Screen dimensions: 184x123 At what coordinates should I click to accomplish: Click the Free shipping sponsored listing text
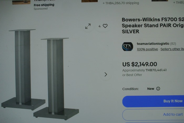coord(44,5)
